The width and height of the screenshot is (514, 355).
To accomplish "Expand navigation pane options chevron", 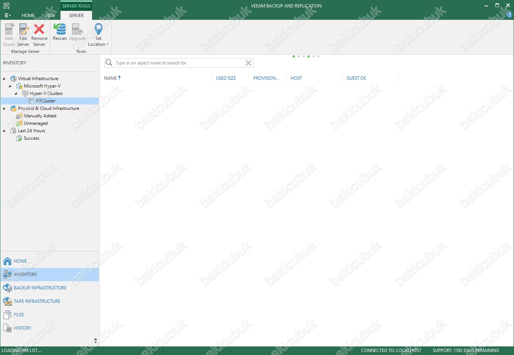I will [95, 340].
